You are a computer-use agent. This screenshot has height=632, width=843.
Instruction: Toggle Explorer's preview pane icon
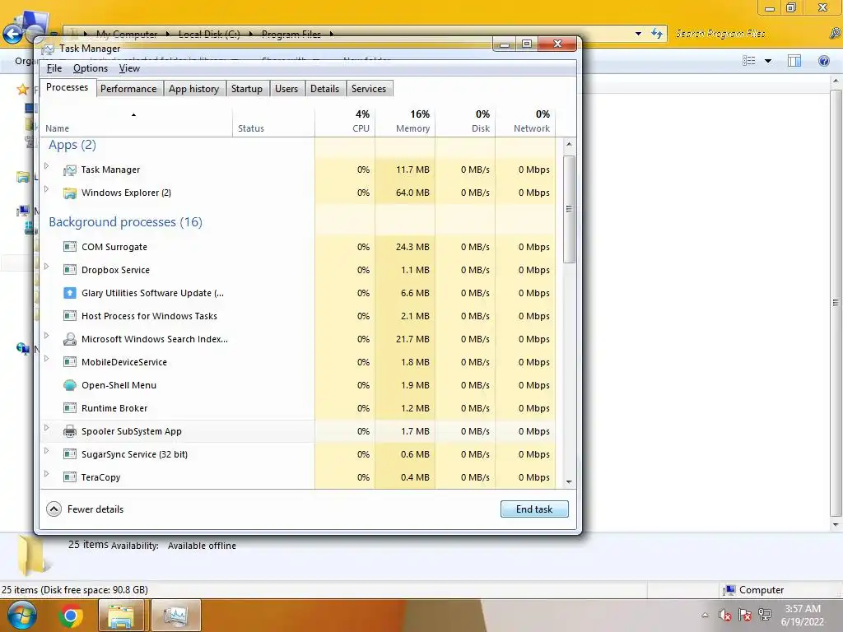[x=794, y=61]
